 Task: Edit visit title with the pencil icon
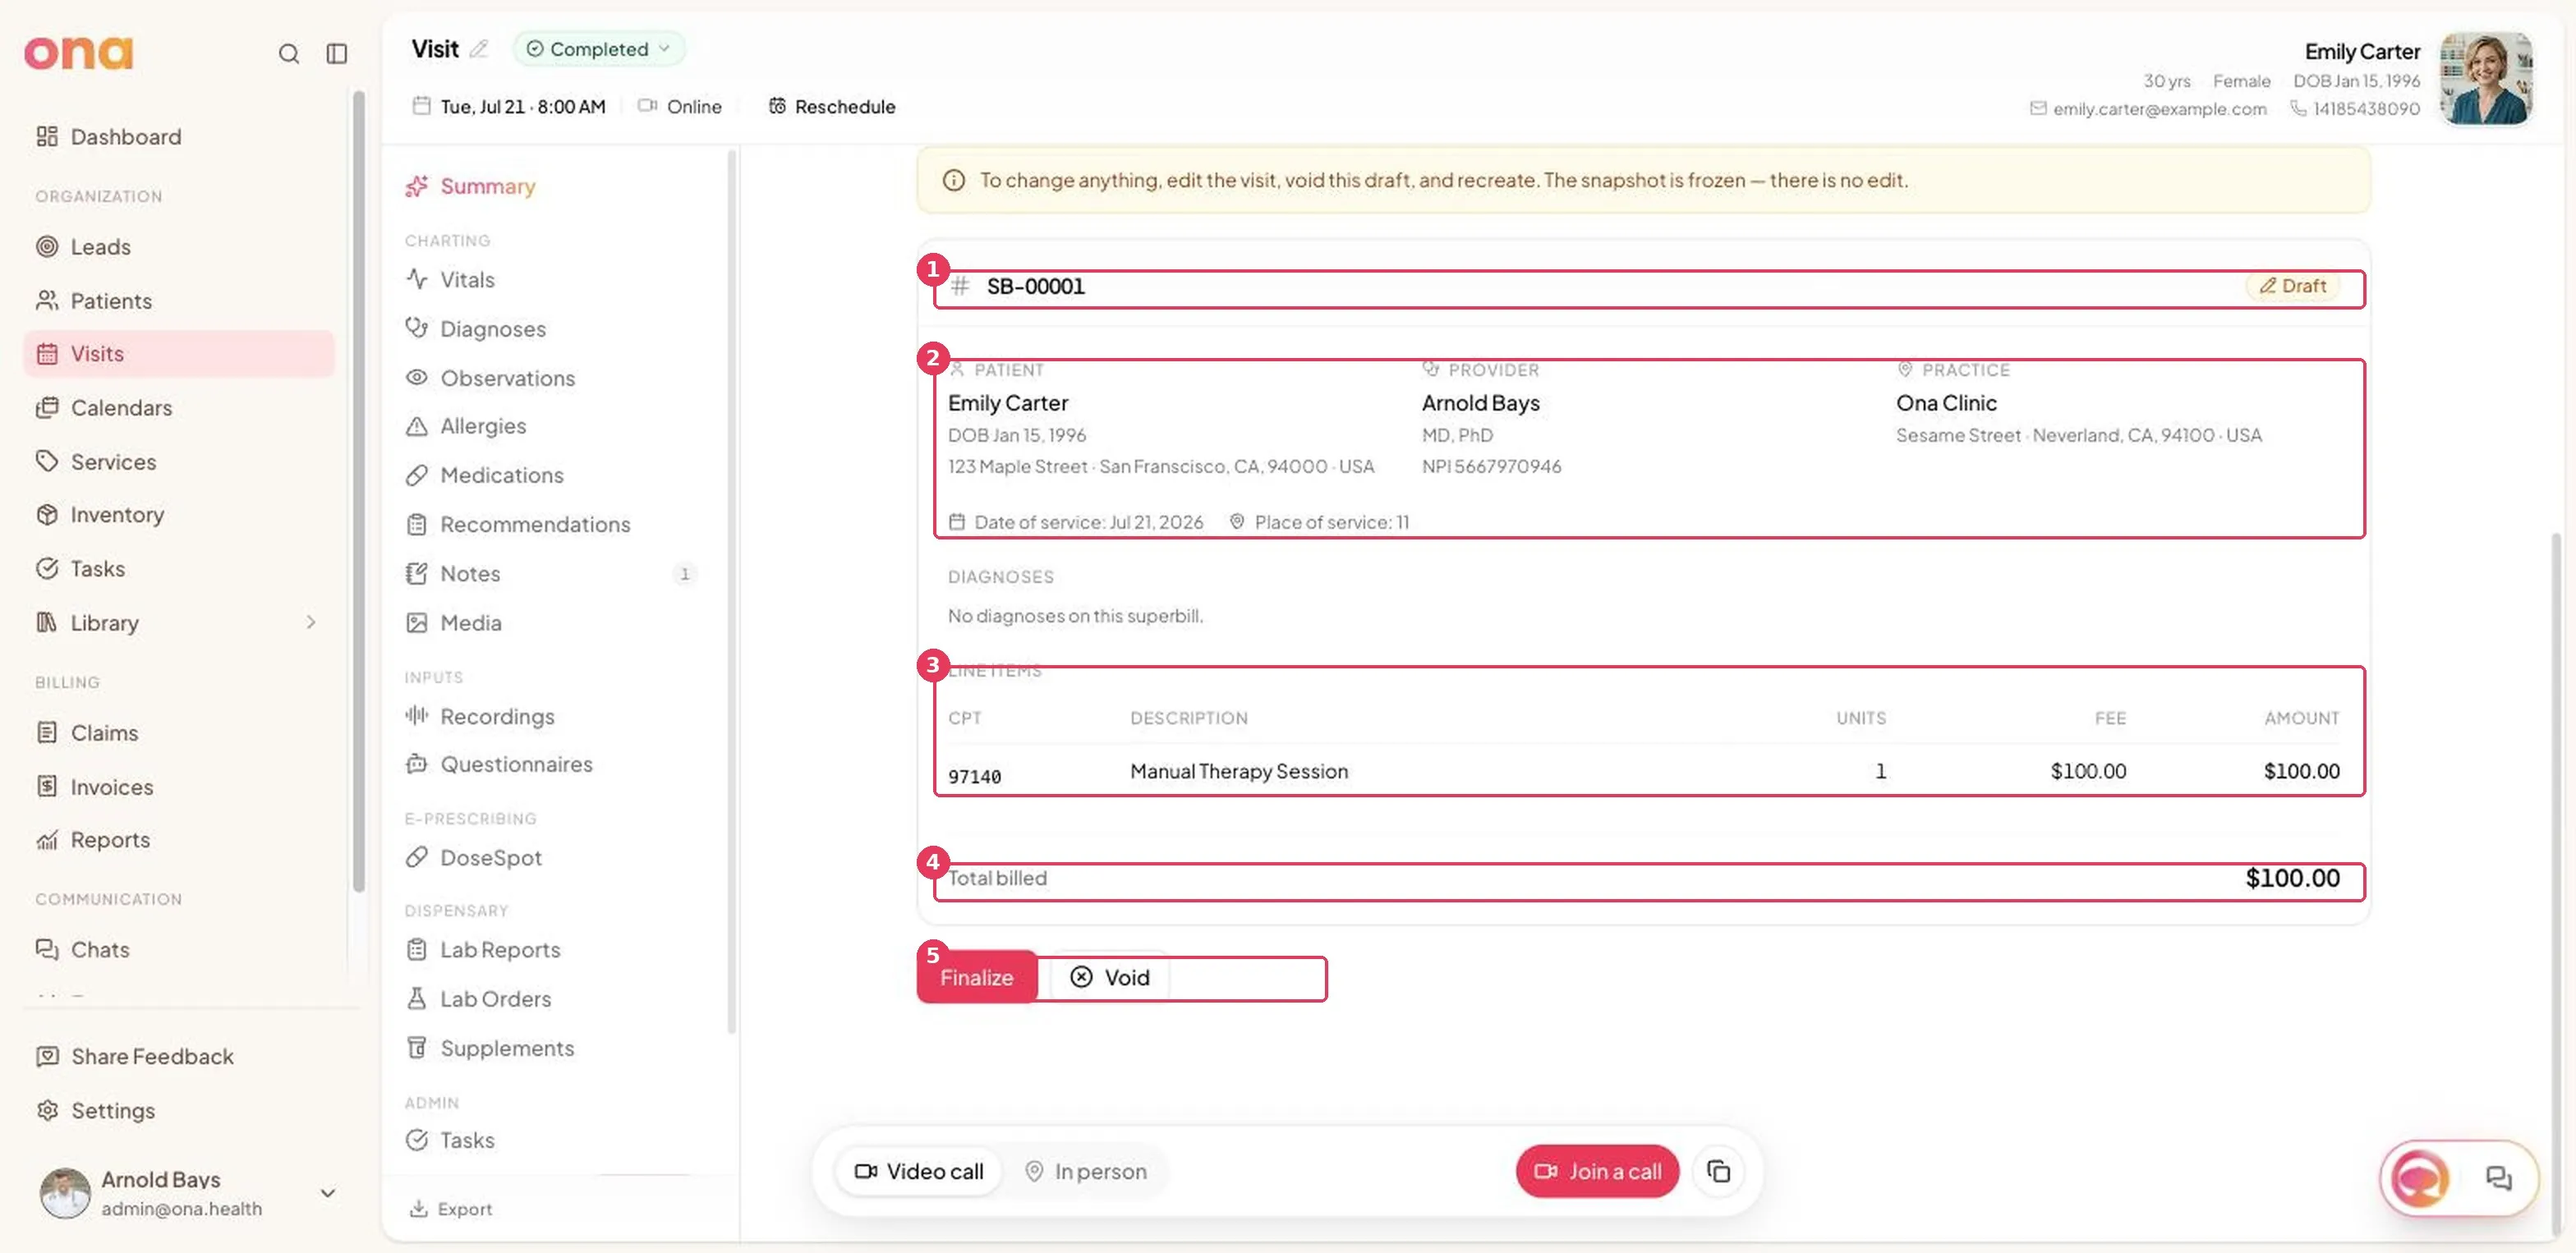(479, 49)
